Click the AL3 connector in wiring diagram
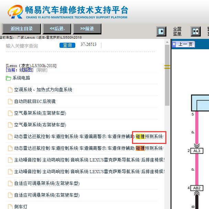 click(x=197, y=151)
